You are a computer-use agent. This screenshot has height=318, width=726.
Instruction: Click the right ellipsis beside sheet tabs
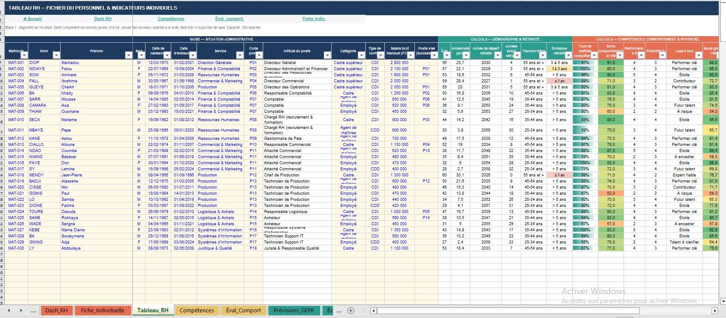[x=339, y=311]
